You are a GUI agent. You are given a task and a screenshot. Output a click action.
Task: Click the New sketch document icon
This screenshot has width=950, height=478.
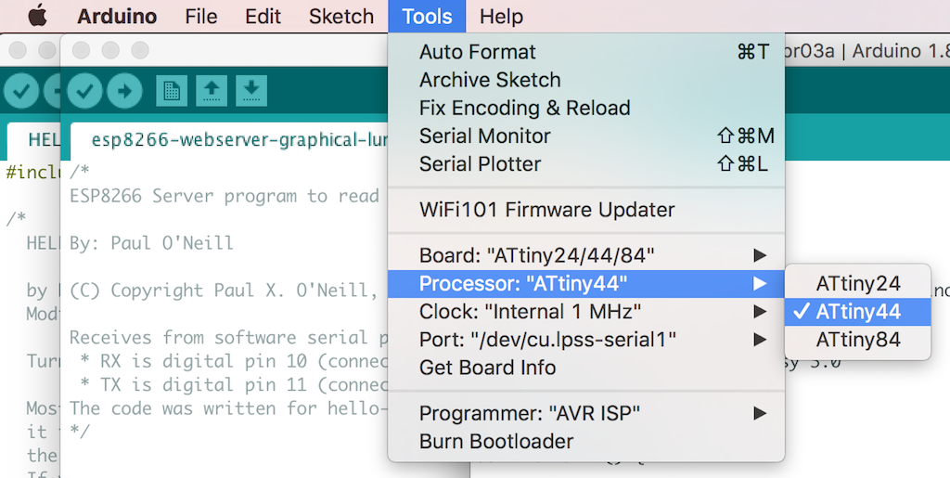click(x=172, y=90)
